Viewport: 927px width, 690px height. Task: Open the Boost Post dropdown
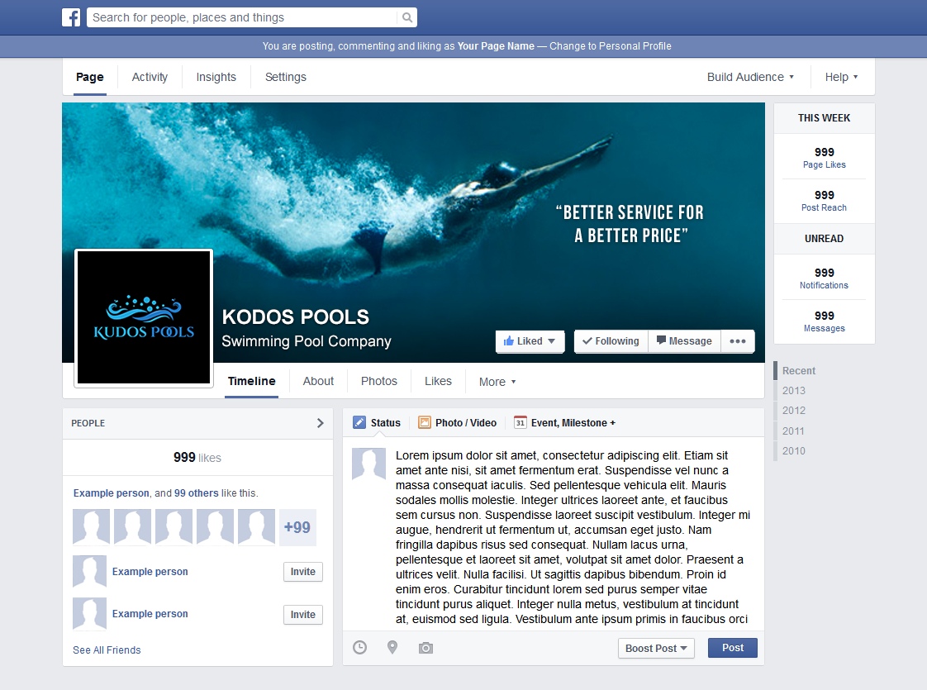click(656, 648)
